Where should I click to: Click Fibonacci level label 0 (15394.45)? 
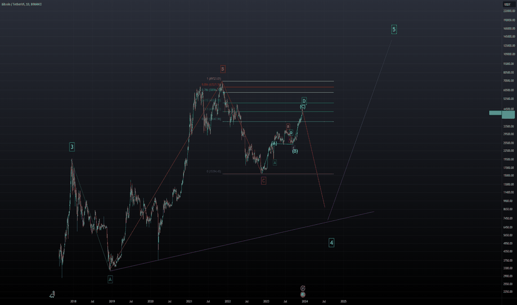pos(214,171)
